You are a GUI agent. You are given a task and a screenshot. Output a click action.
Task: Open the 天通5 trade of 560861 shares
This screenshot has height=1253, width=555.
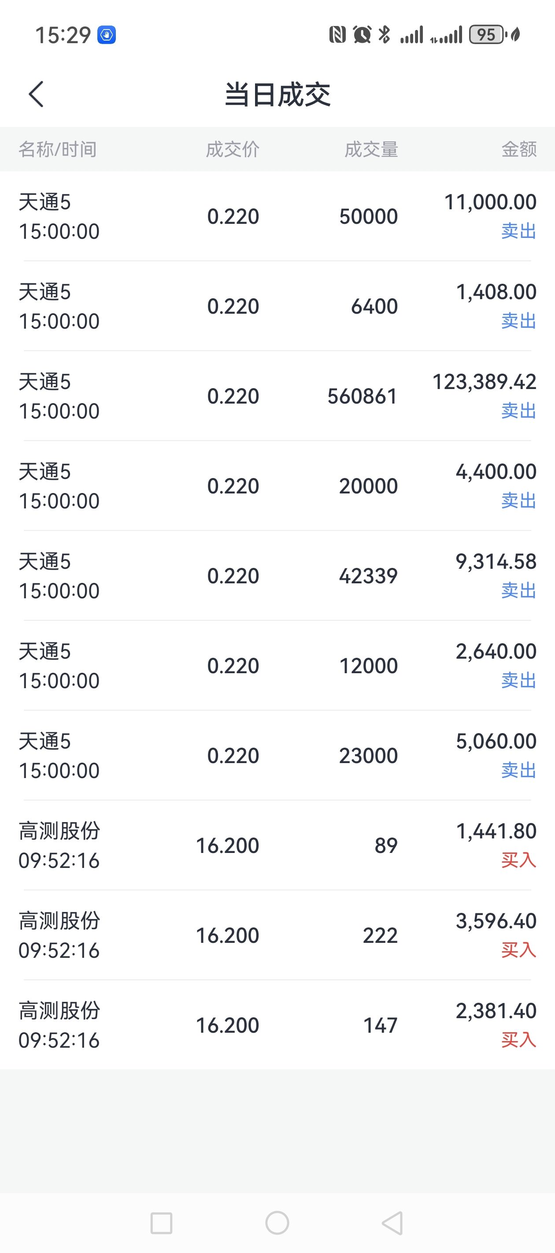(x=277, y=396)
